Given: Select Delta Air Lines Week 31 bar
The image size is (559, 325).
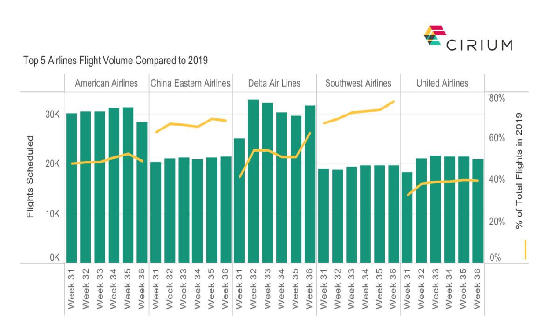Looking at the screenshot, I should 240,201.
